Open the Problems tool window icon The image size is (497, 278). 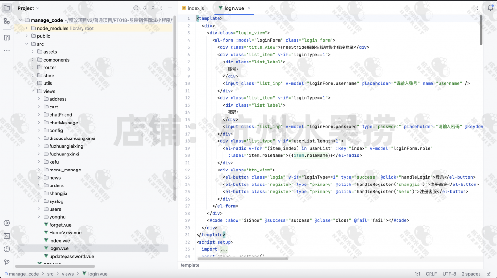coord(7,249)
